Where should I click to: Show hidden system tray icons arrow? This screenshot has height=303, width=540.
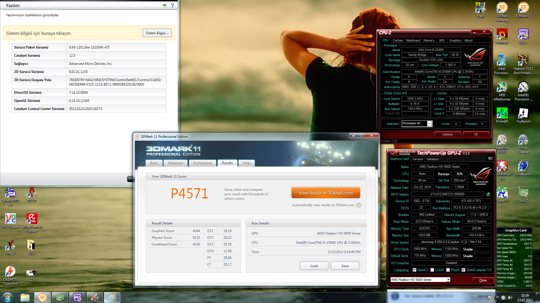483,298
